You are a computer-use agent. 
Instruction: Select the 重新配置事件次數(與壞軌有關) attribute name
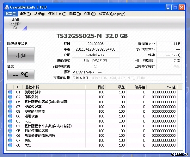48,126
